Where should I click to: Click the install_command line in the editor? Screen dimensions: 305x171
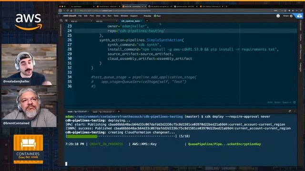point(193,49)
